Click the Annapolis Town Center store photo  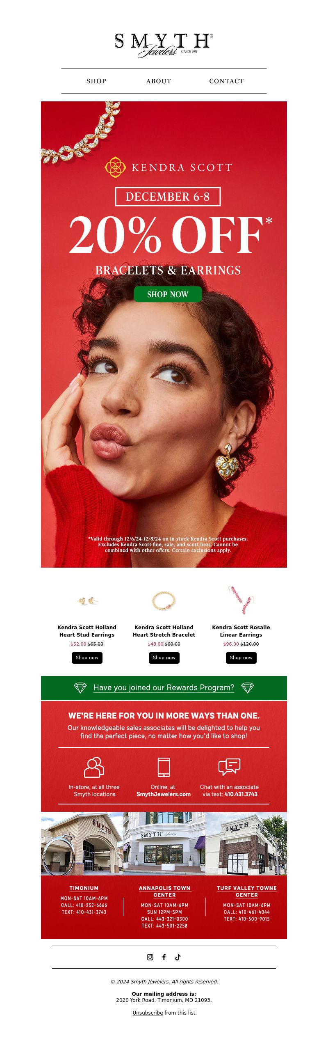point(164,843)
